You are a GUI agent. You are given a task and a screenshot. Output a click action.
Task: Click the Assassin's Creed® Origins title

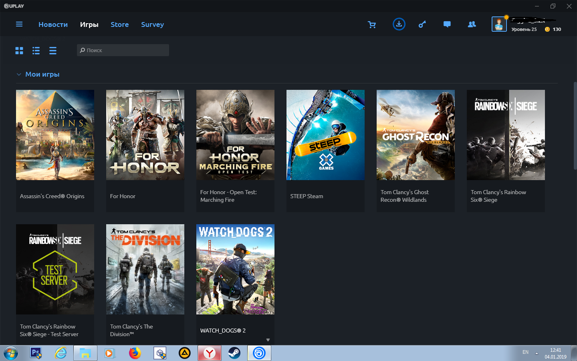pyautogui.click(x=52, y=196)
